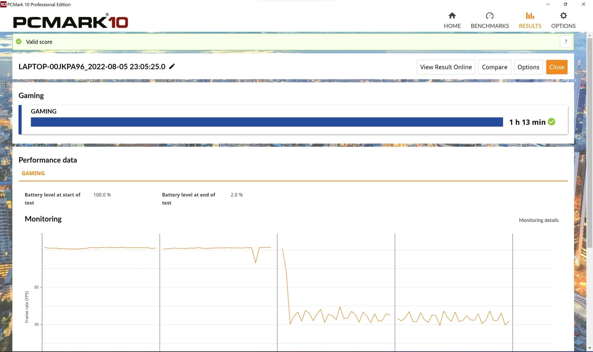The height and width of the screenshot is (352, 593).
Task: Click the Monitoring heading
Action: [43, 219]
